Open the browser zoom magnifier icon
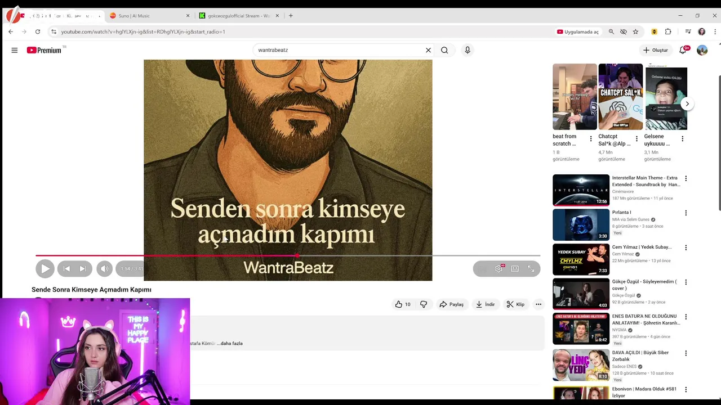The width and height of the screenshot is (721, 405). coord(611,31)
